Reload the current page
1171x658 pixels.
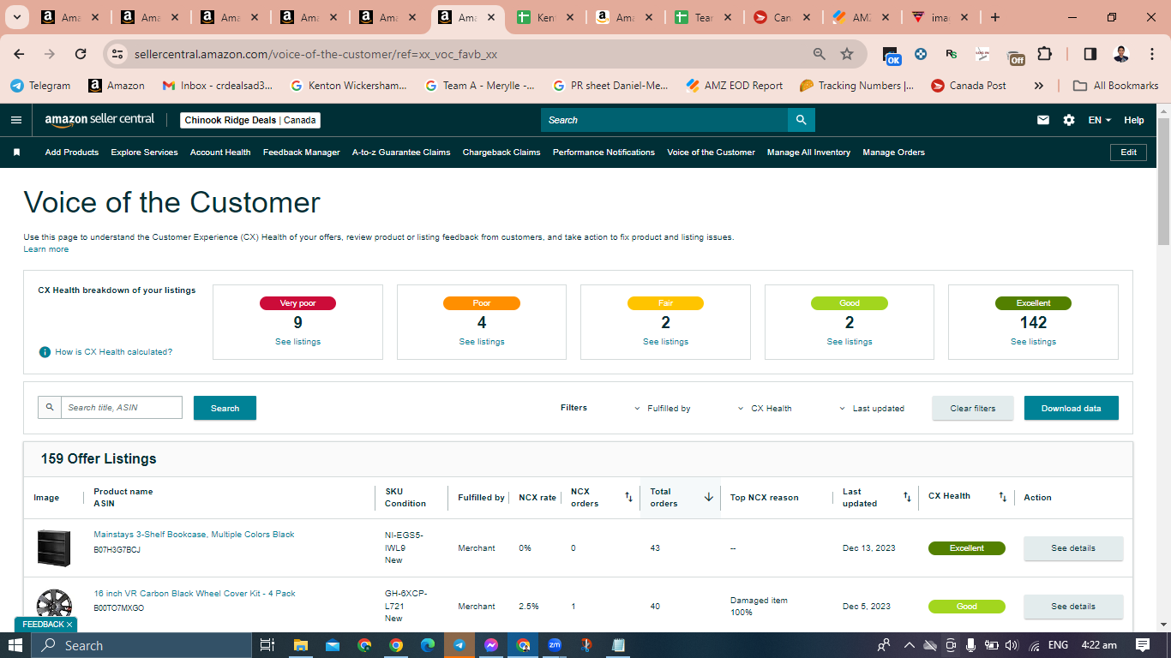tap(81, 54)
